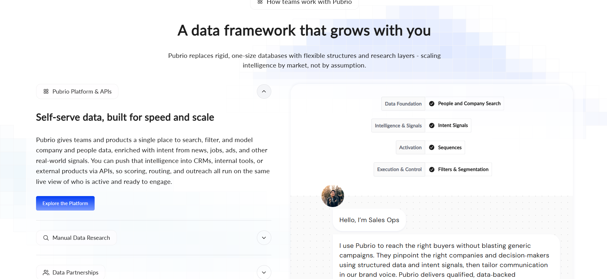Click the Explore the Platform button
Screen dimensions: 607x279
[x=65, y=203]
